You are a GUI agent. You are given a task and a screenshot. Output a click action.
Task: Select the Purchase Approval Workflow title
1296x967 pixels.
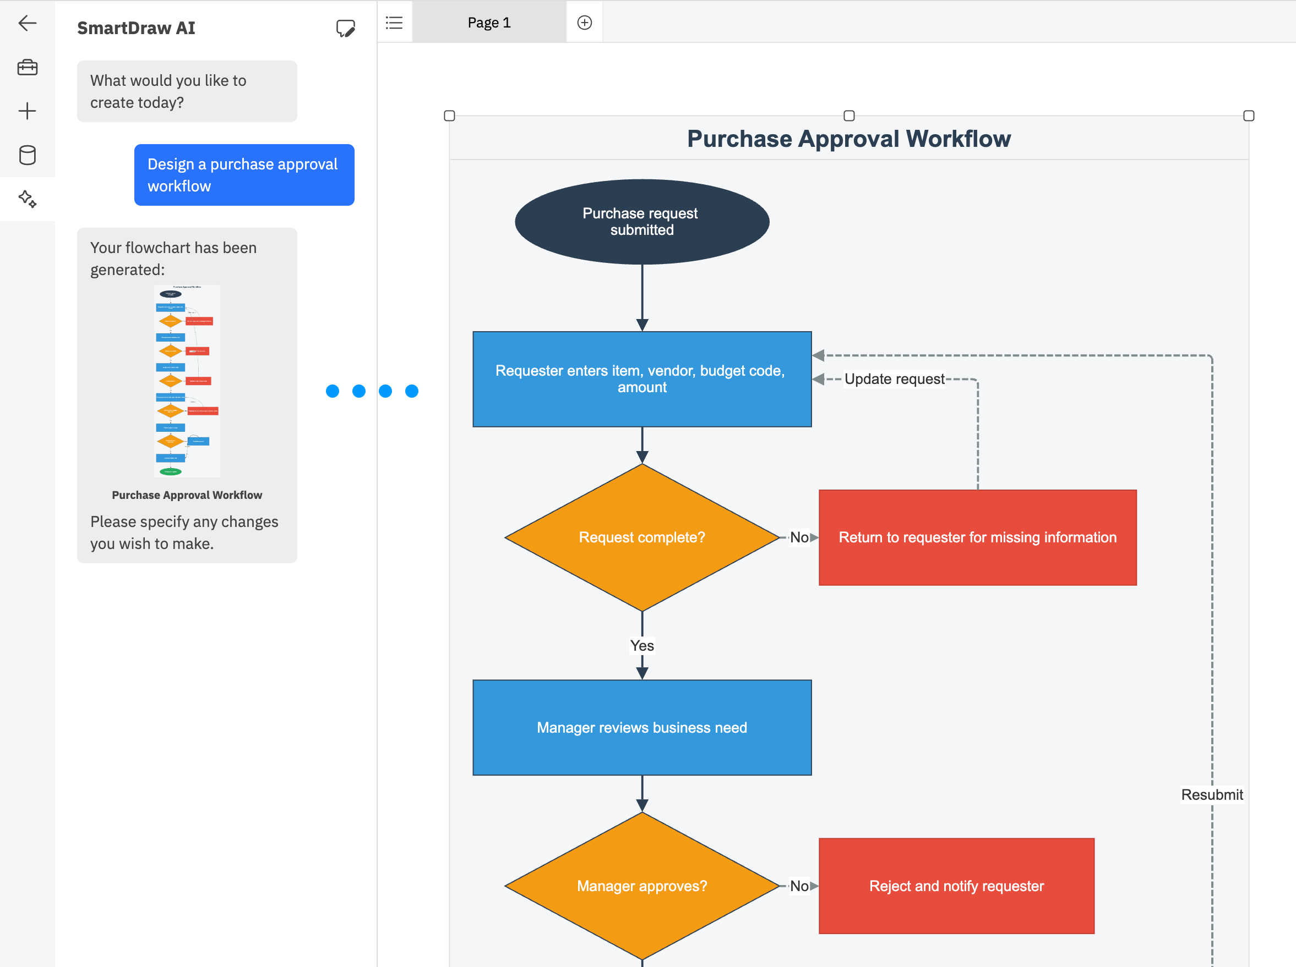click(x=849, y=139)
